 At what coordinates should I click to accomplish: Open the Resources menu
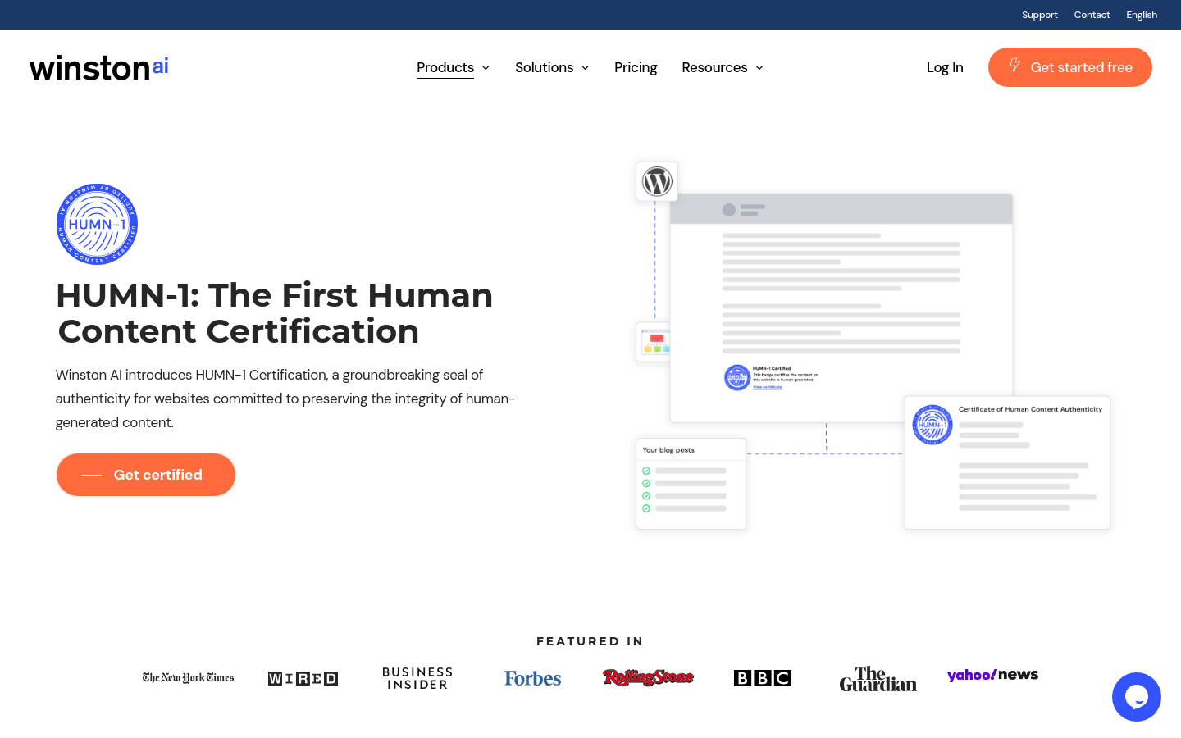[x=714, y=67]
